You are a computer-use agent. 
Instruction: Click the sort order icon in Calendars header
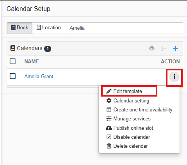(164, 48)
